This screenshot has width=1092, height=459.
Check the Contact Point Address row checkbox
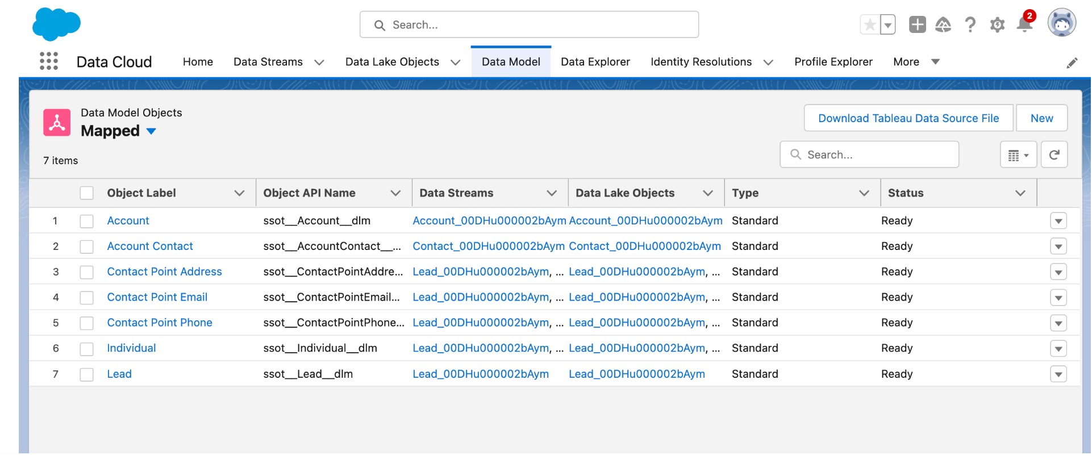pyautogui.click(x=86, y=272)
